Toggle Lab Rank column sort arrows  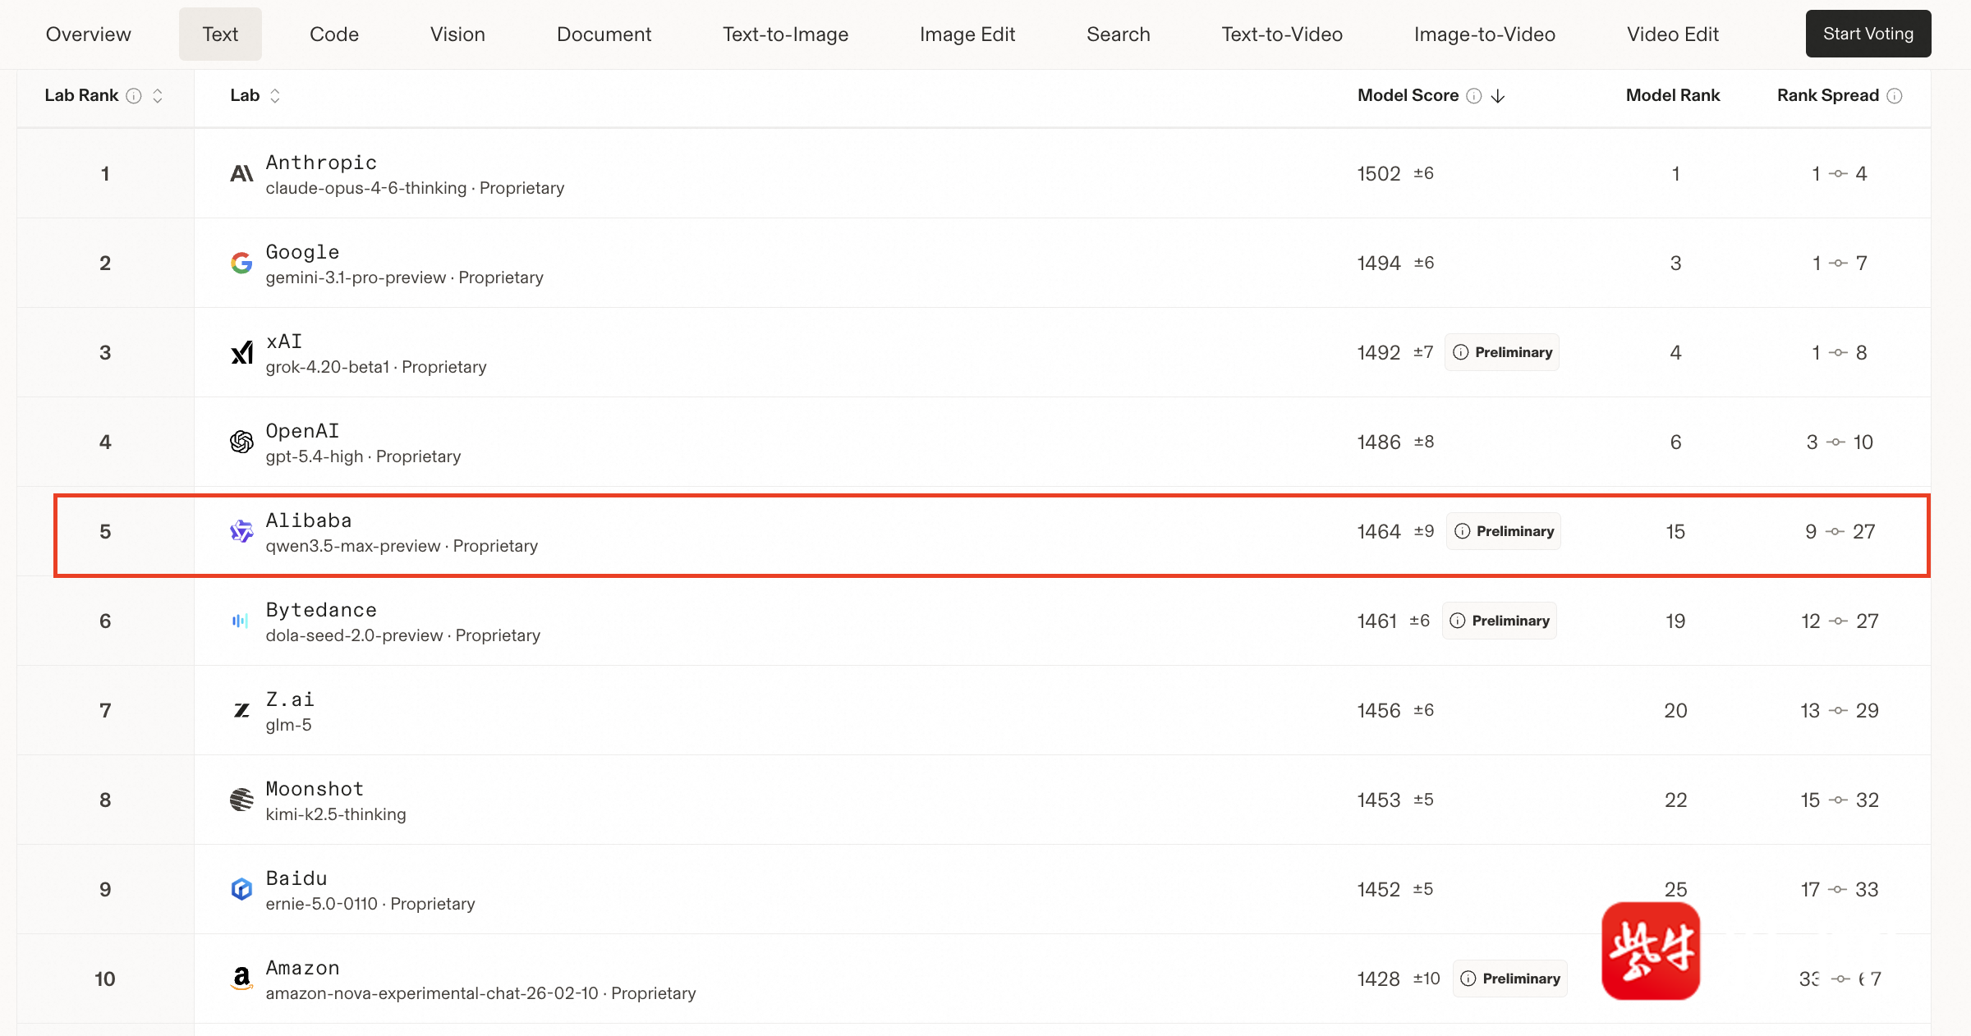tap(158, 96)
